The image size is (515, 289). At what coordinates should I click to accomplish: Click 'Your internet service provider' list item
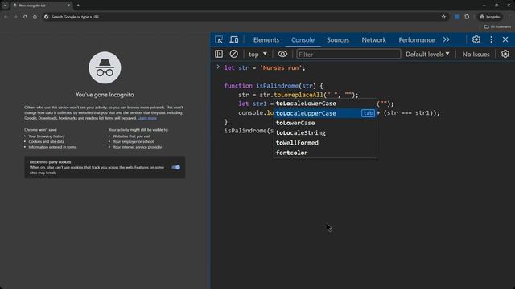138,147
